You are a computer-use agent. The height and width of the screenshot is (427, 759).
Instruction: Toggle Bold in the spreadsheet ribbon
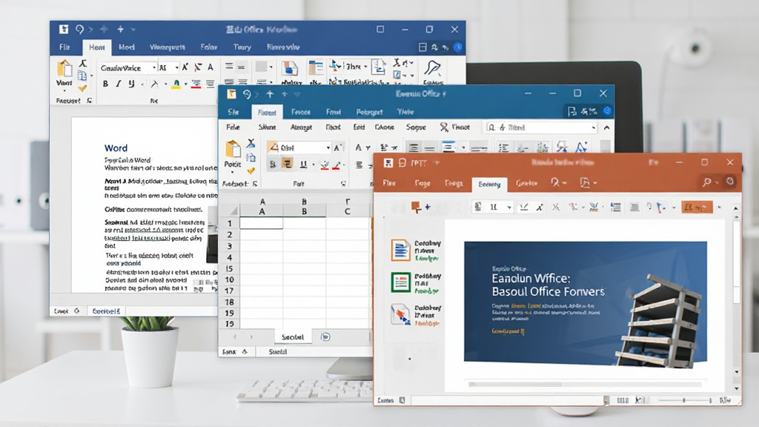tap(273, 165)
